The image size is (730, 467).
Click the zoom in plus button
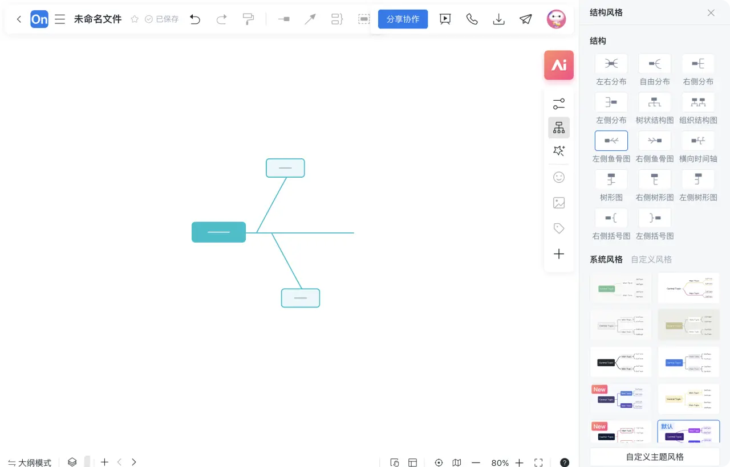(x=519, y=462)
